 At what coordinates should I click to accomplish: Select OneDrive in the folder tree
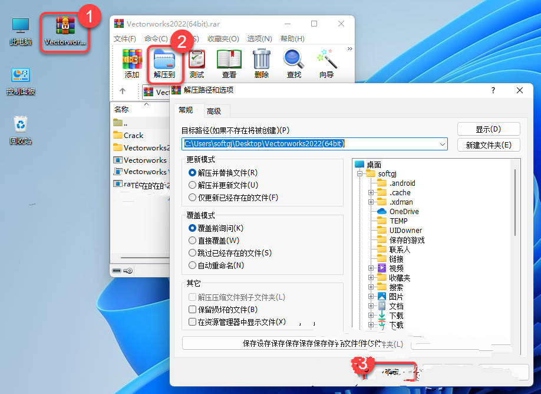[398, 211]
